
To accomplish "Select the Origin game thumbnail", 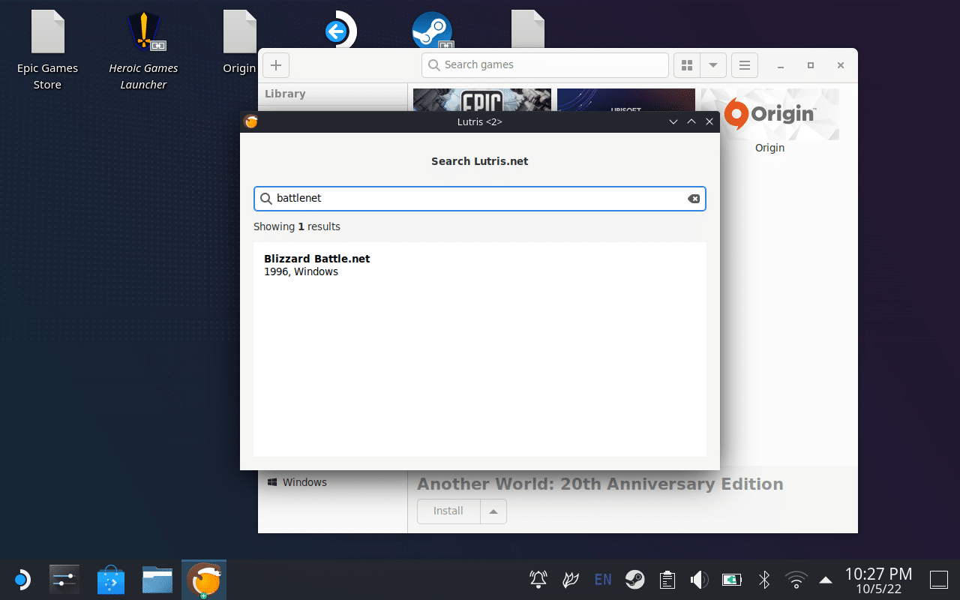I will pos(770,114).
